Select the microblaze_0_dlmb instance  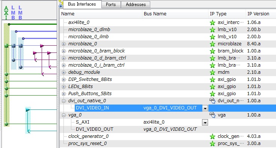point(89,30)
